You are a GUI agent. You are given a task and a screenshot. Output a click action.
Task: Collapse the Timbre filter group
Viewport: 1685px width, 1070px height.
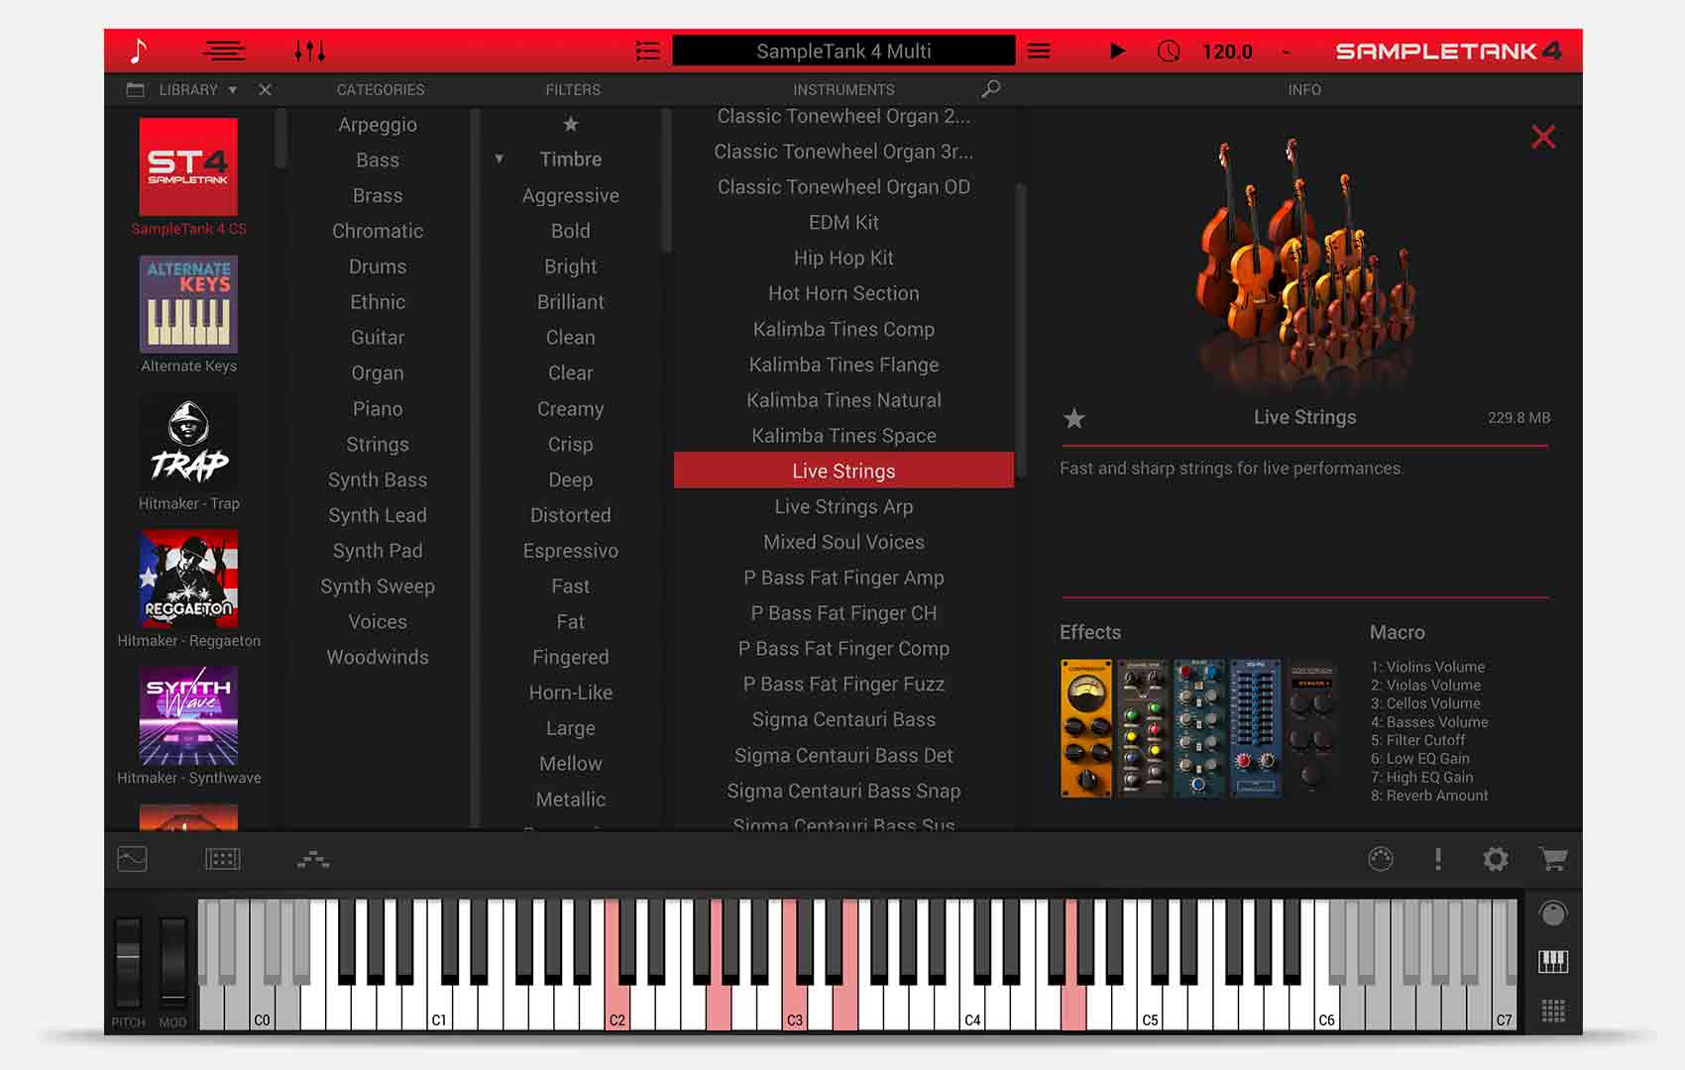[500, 159]
